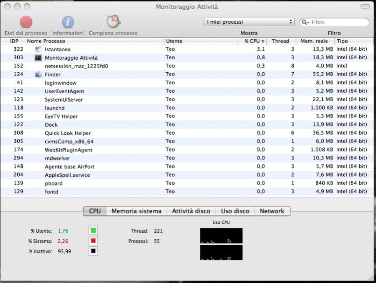376x283 pixels.
Task: Select the fontd process row
Action: 187,192
